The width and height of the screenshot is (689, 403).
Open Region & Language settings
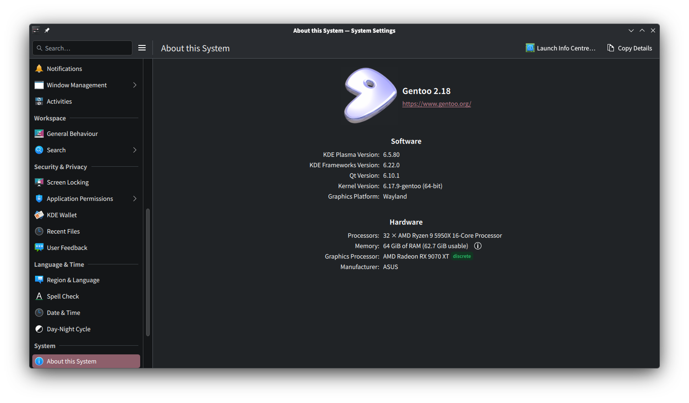click(x=86, y=280)
